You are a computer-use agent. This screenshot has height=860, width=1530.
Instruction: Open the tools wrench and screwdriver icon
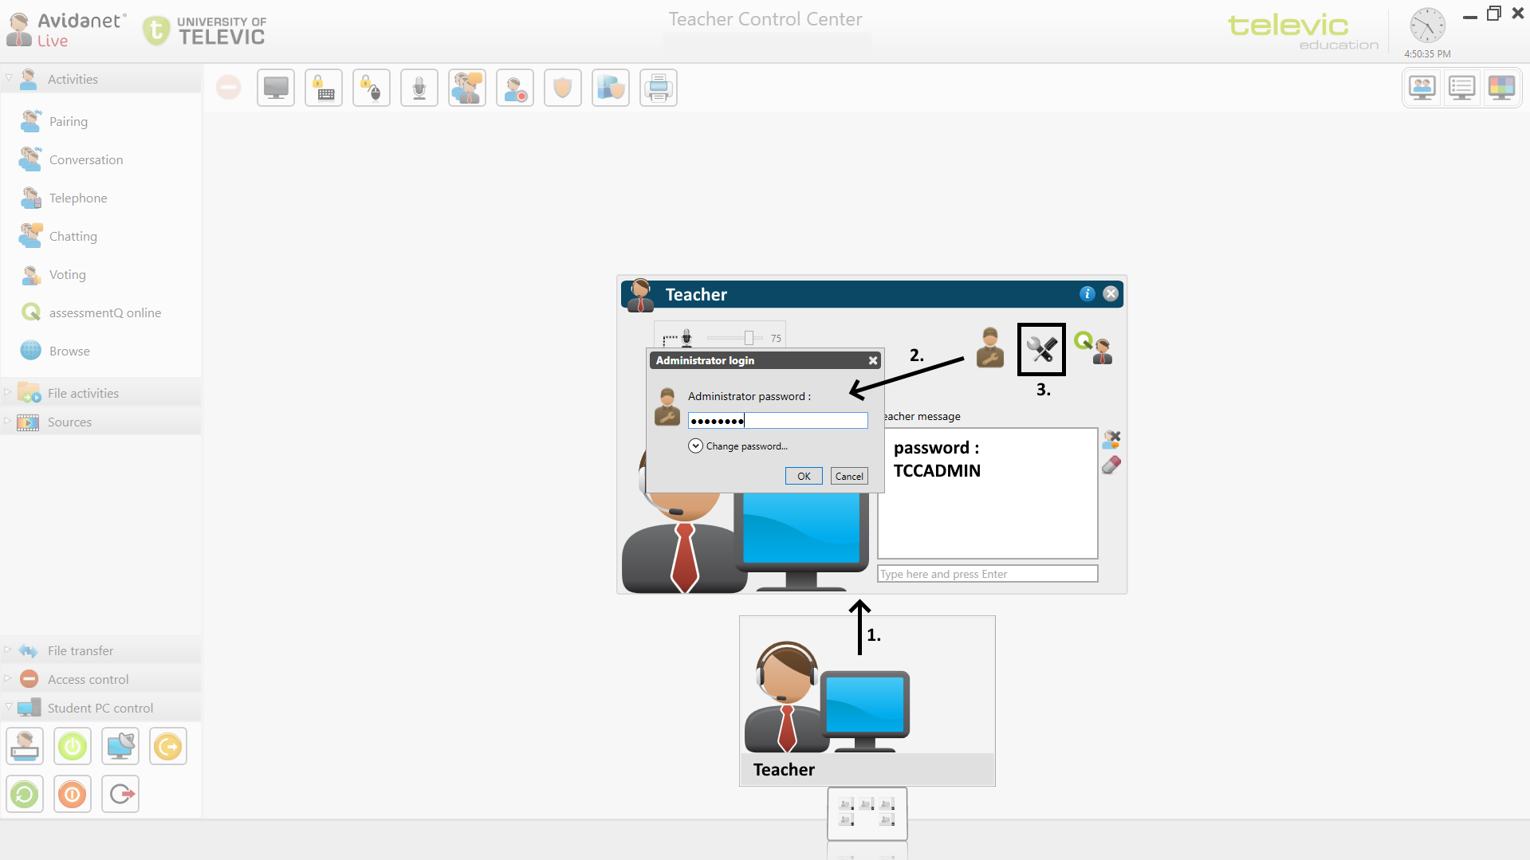[1041, 349]
